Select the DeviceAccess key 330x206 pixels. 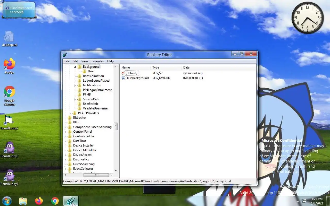tap(82, 155)
